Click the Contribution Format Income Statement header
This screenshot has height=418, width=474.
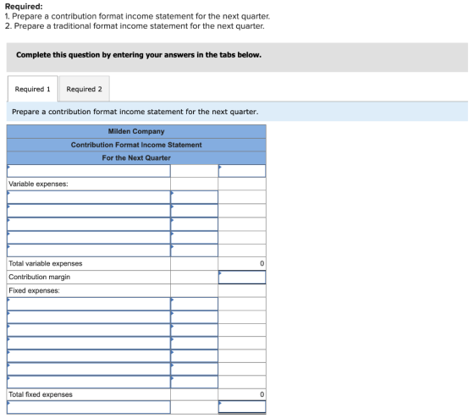click(136, 145)
